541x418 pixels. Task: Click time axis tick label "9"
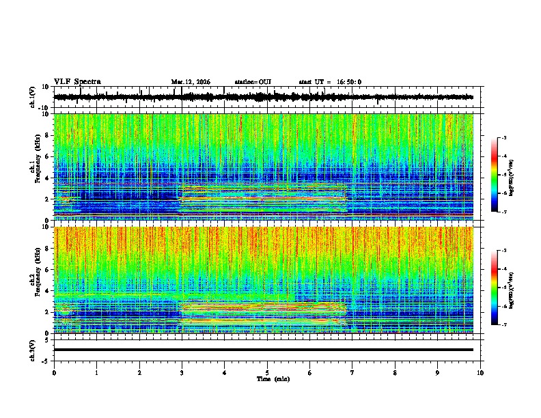pyautogui.click(x=437, y=373)
